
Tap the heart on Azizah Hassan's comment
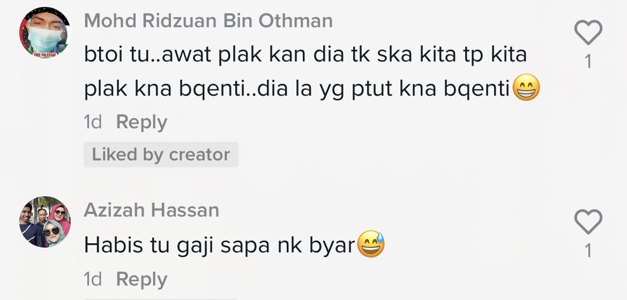click(588, 222)
